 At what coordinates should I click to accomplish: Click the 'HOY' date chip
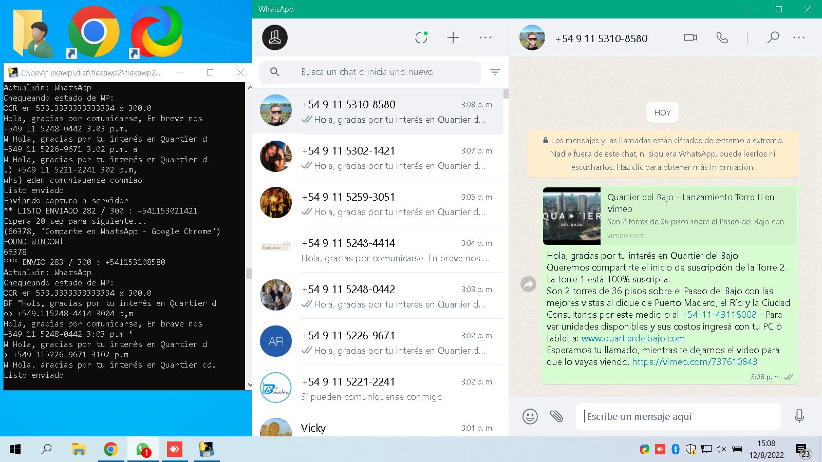[x=662, y=113]
